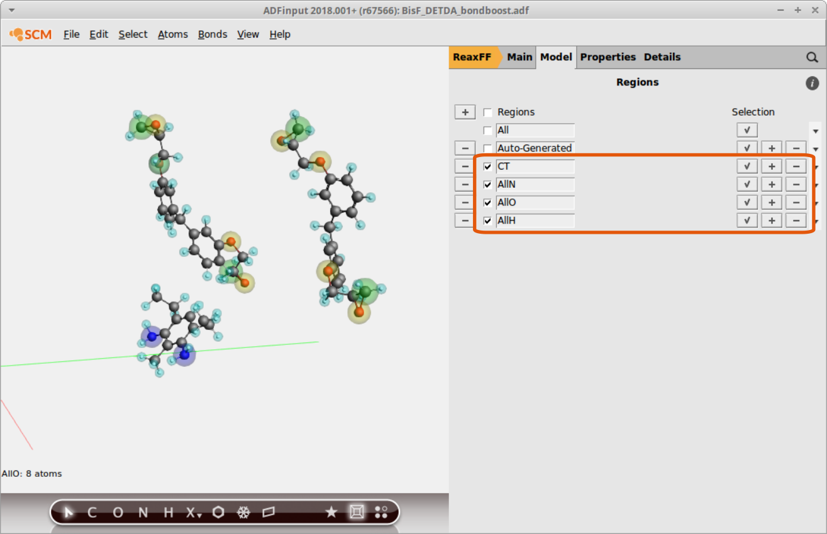The width and height of the screenshot is (827, 534).
Task: Click the four-dots view style icon
Action: [x=381, y=512]
